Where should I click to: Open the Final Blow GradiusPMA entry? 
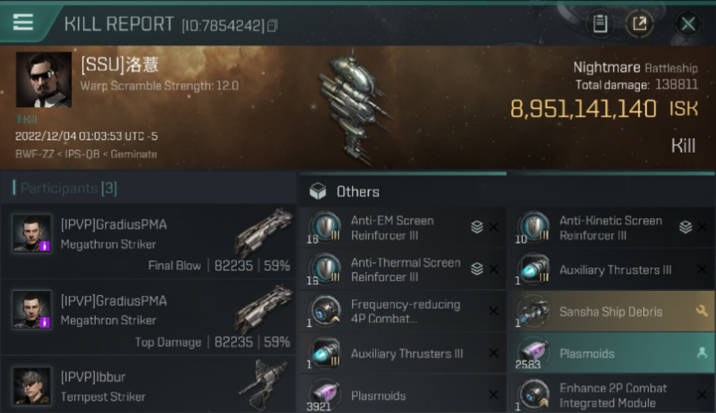148,241
